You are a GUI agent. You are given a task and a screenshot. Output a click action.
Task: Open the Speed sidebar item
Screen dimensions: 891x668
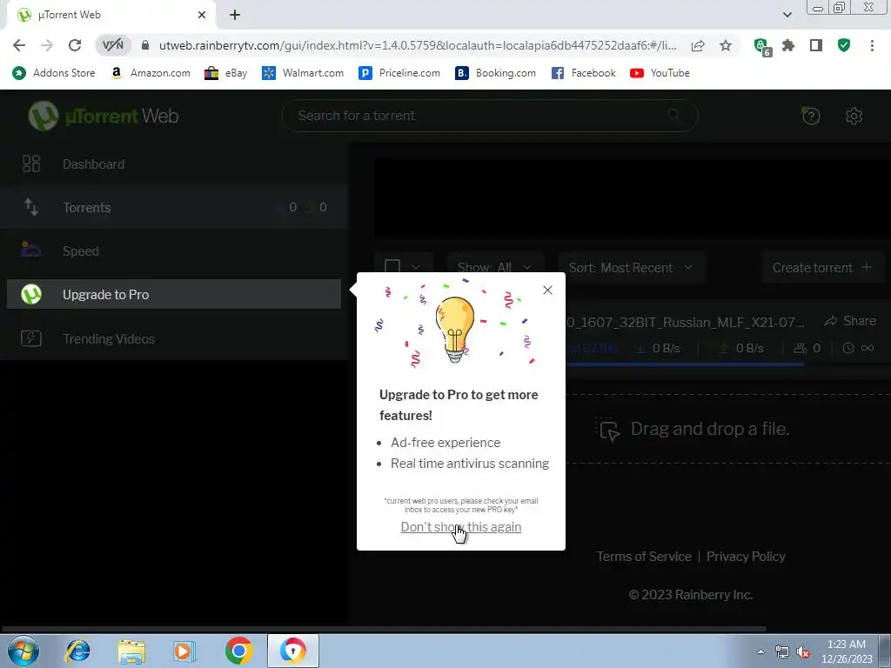[x=174, y=251]
